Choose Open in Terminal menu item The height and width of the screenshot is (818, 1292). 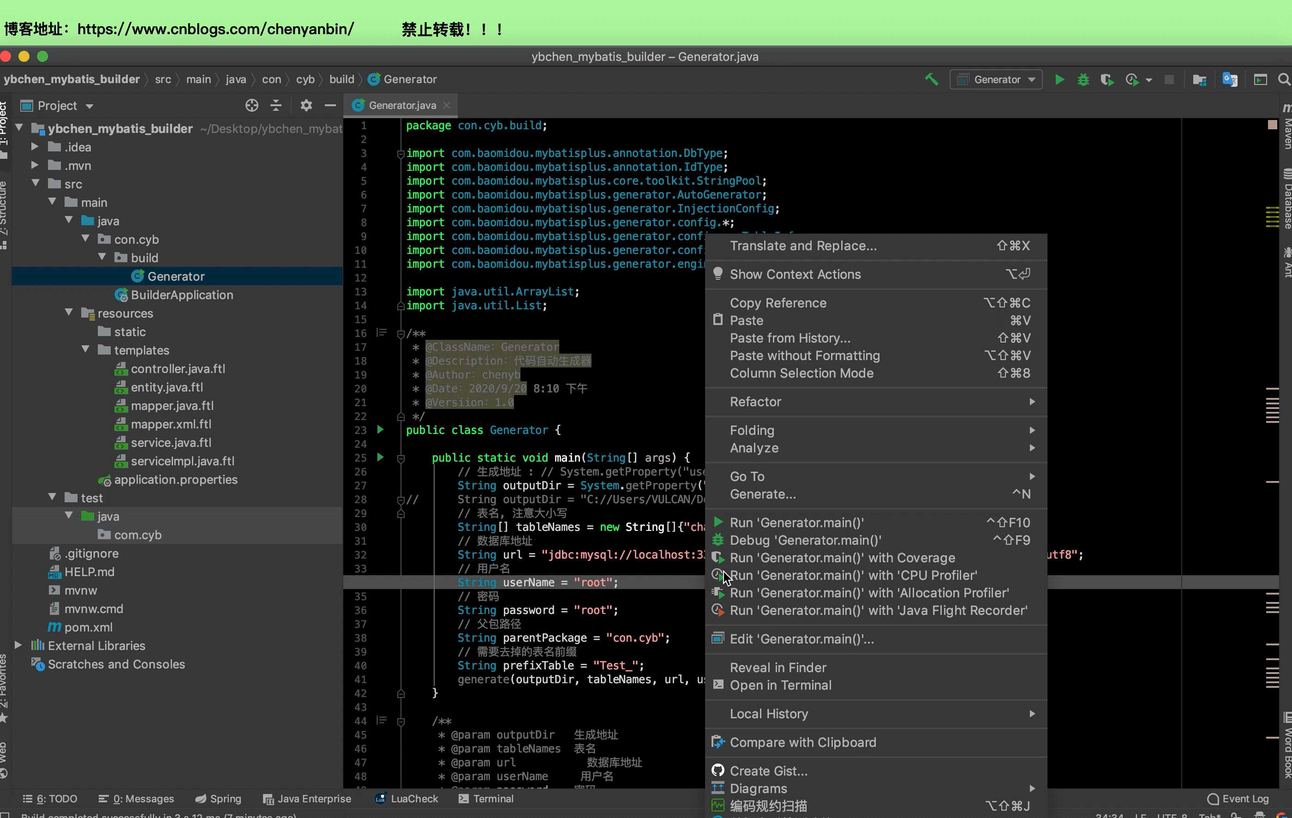876,686
